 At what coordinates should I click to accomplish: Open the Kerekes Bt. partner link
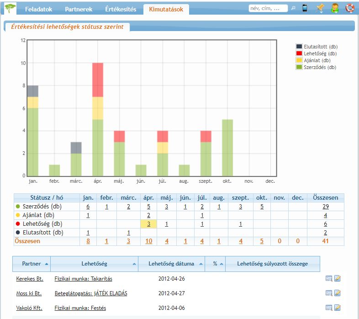pyautogui.click(x=29, y=279)
